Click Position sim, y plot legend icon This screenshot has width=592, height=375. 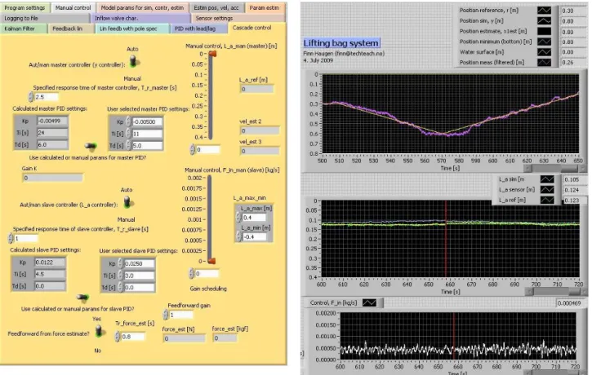click(x=544, y=20)
